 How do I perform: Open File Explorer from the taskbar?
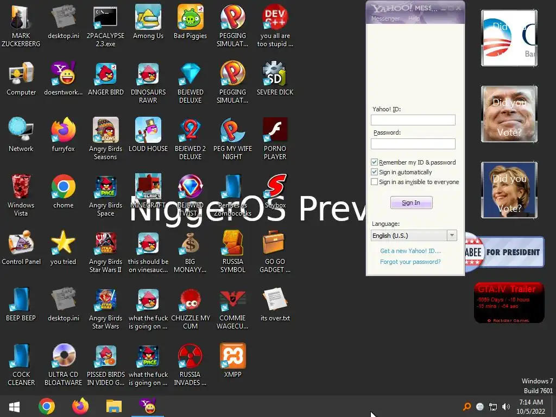[x=114, y=406]
